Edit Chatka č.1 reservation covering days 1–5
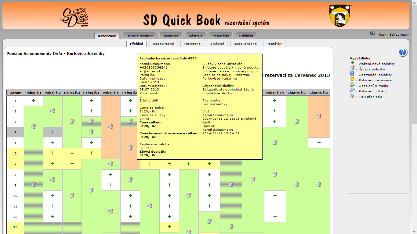This screenshot has height=234, width=417. pyautogui.click(x=297, y=121)
